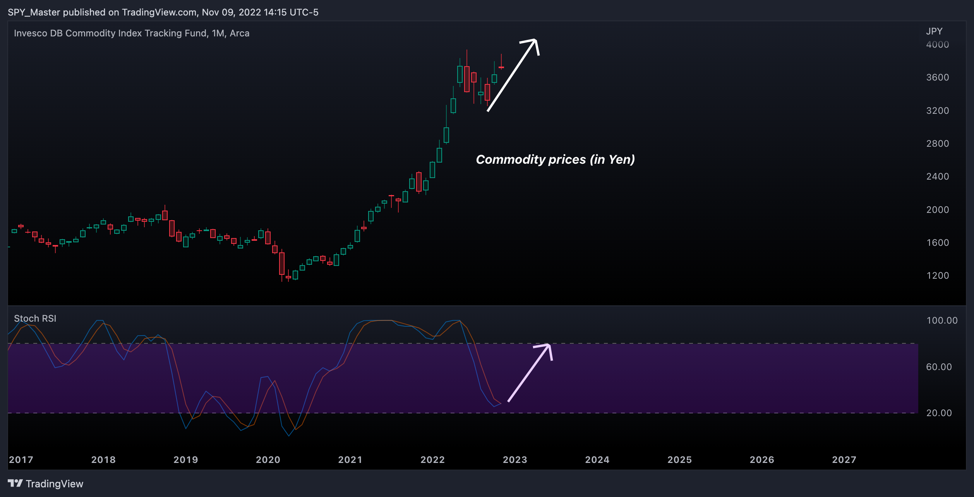The width and height of the screenshot is (974, 497).
Task: Click the 2025 year on time axis
Action: [680, 460]
